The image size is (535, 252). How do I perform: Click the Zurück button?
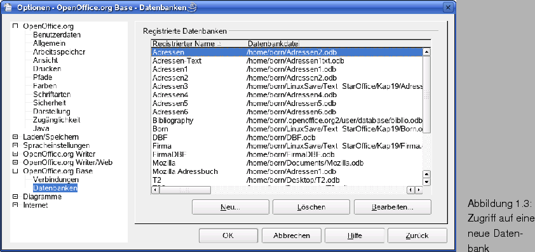pyautogui.click(x=417, y=235)
